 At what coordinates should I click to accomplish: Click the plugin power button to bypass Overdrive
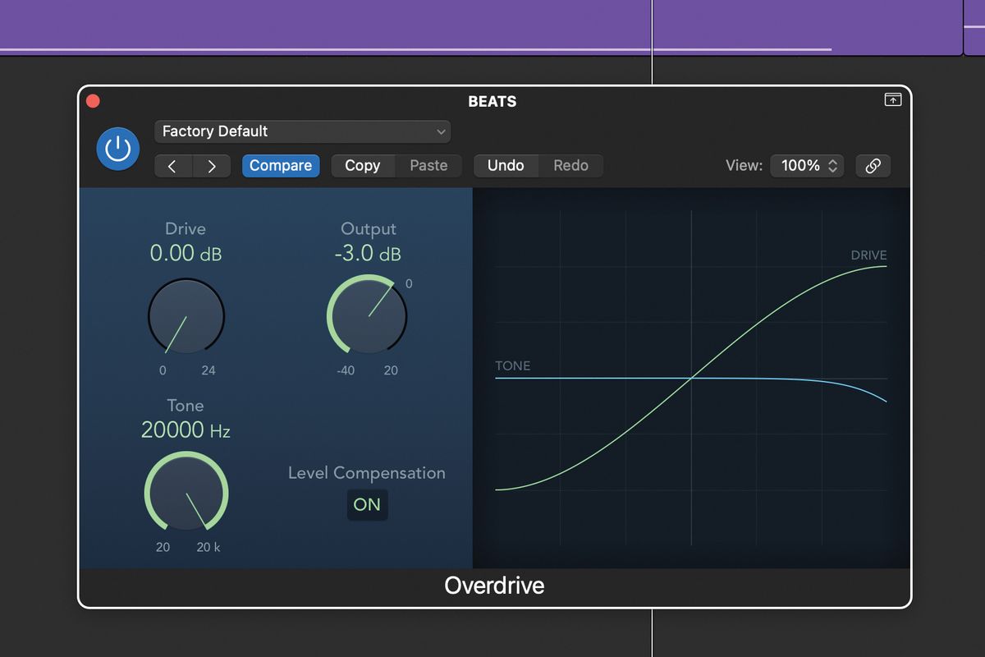117,149
